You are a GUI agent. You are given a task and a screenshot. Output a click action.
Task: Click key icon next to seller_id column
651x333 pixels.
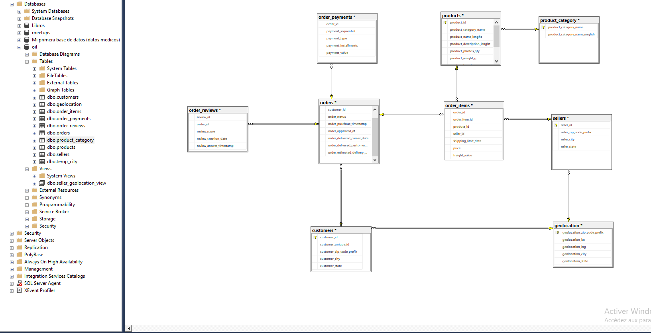pyautogui.click(x=557, y=125)
